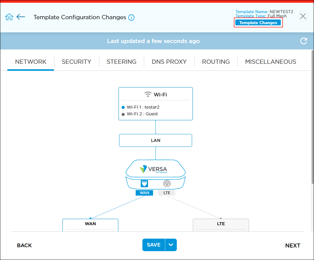
Task: Proceed with the NEXT button
Action: tap(293, 245)
